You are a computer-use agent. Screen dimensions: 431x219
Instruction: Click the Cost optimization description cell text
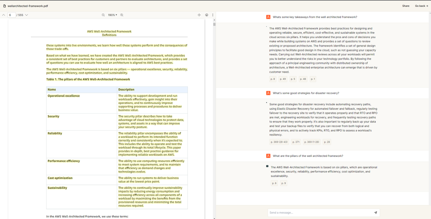[149, 180]
